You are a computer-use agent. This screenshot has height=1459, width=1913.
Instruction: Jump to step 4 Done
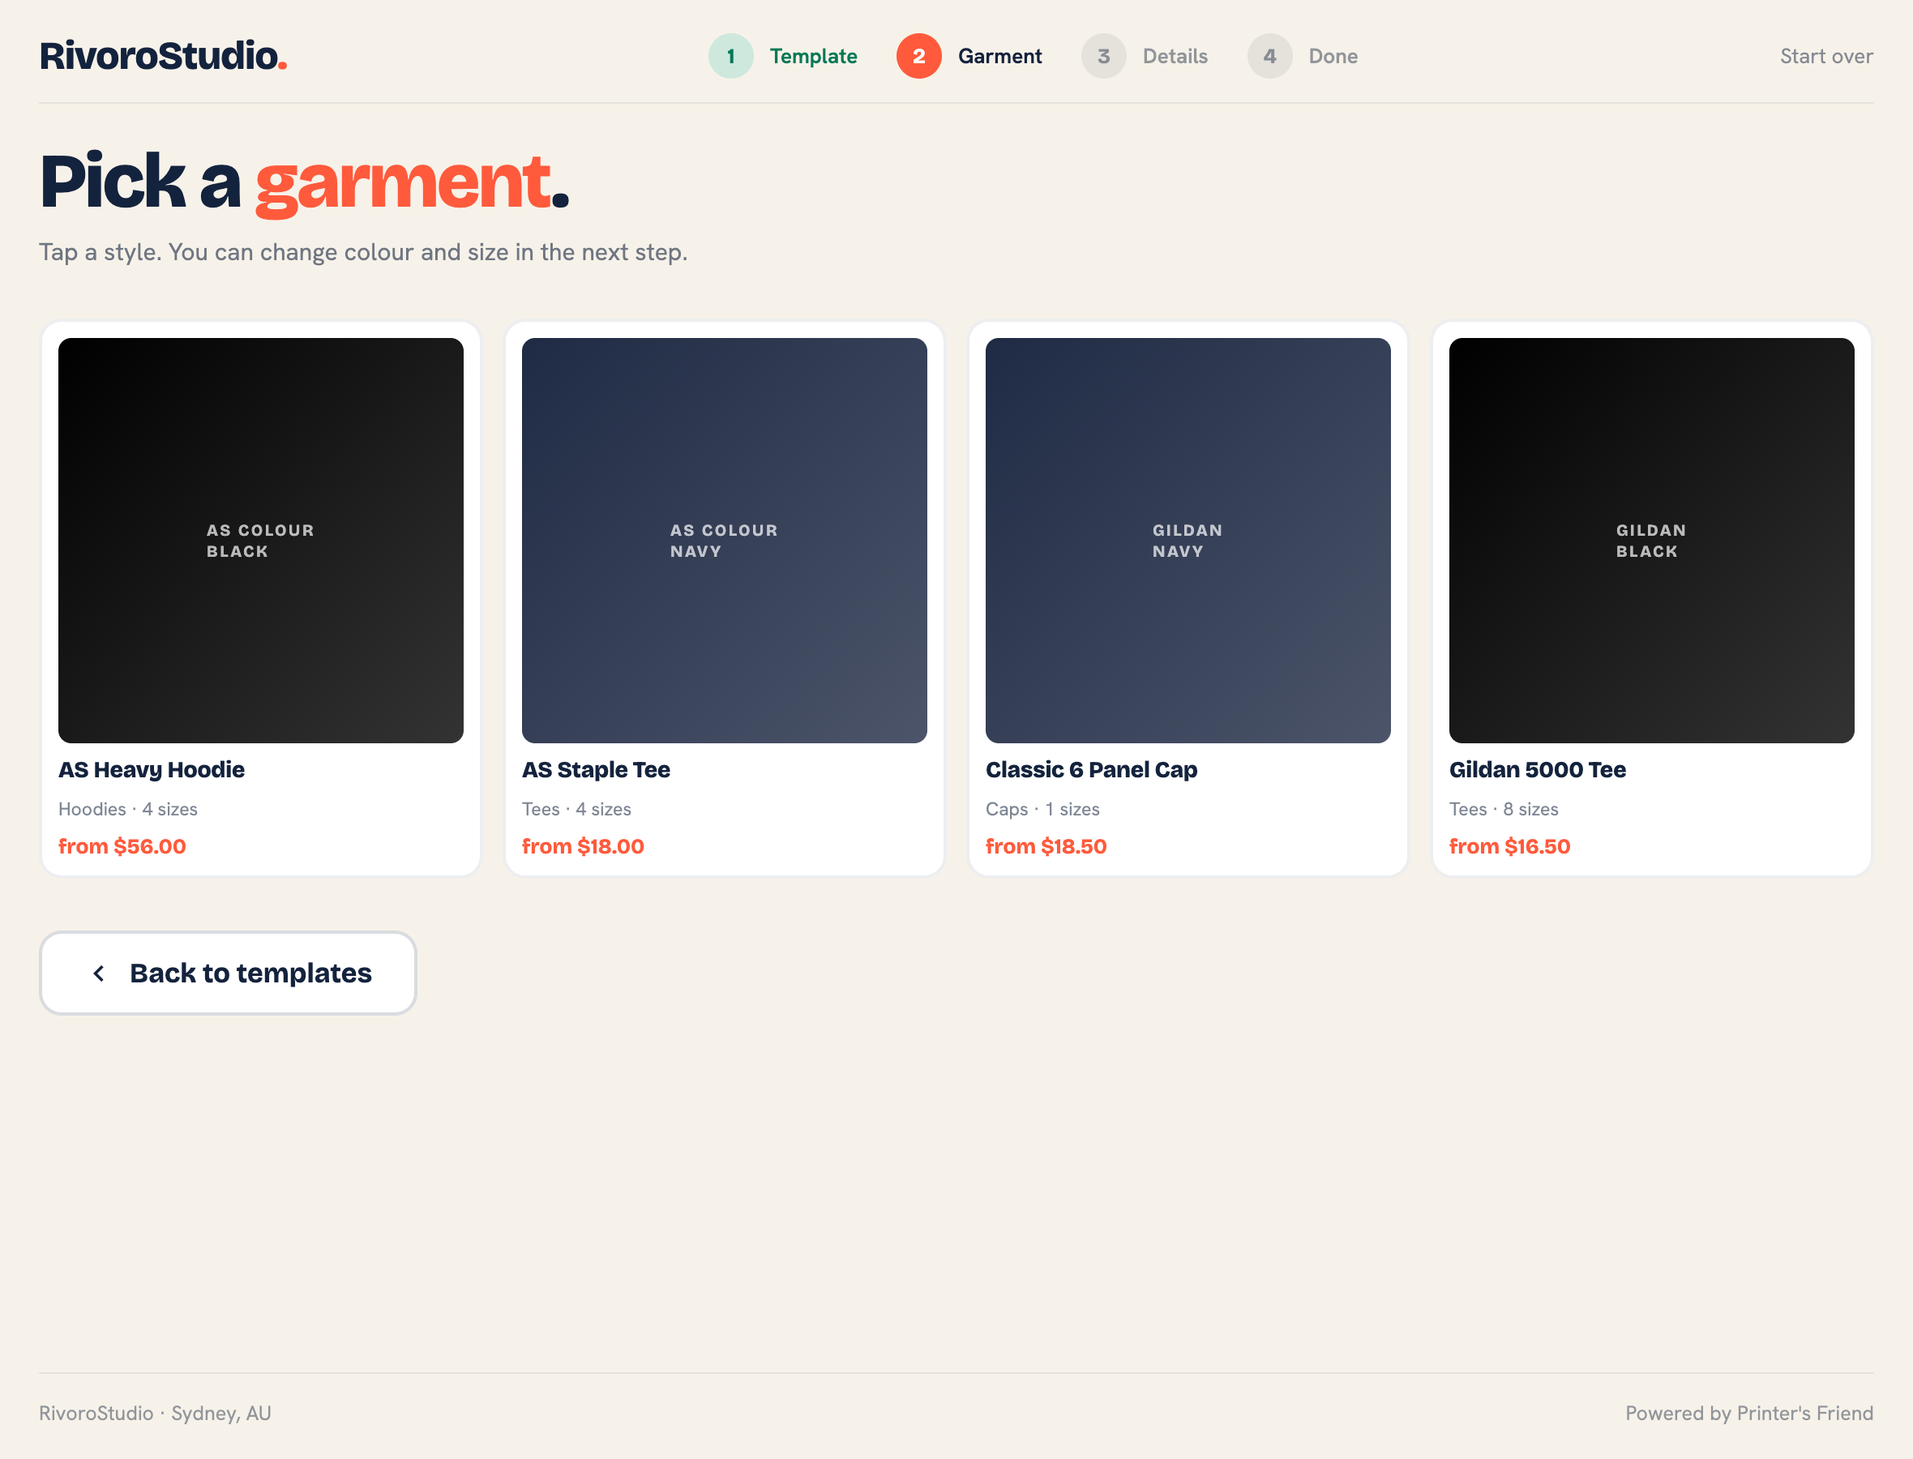[1303, 57]
